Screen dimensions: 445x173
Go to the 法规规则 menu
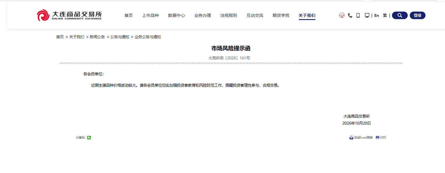pyautogui.click(x=229, y=15)
